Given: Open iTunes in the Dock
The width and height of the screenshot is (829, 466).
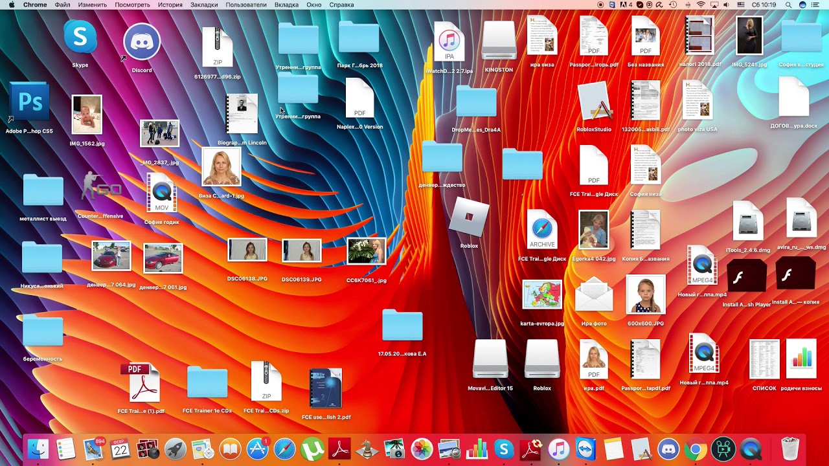Looking at the screenshot, I should [558, 449].
